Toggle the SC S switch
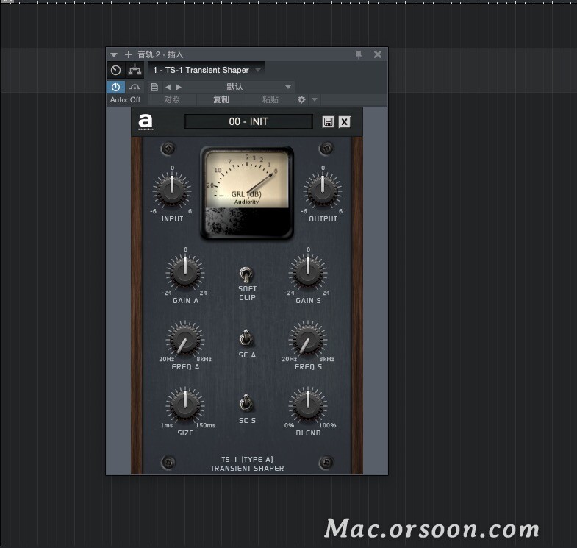 pyautogui.click(x=246, y=403)
